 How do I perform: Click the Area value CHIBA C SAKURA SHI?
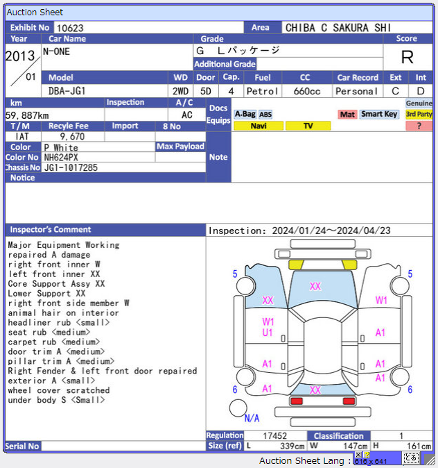pyautogui.click(x=338, y=28)
